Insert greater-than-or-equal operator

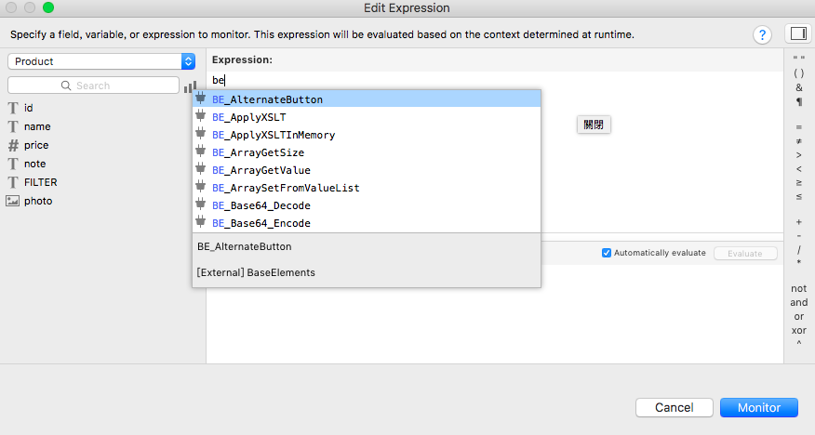pos(799,183)
